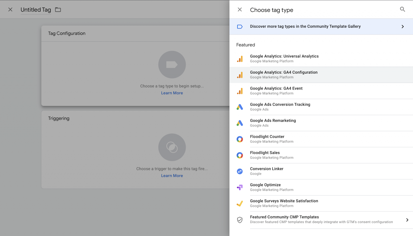Click Conversion Linker arrows icon
Screen dimensions: 413x236
240,171
